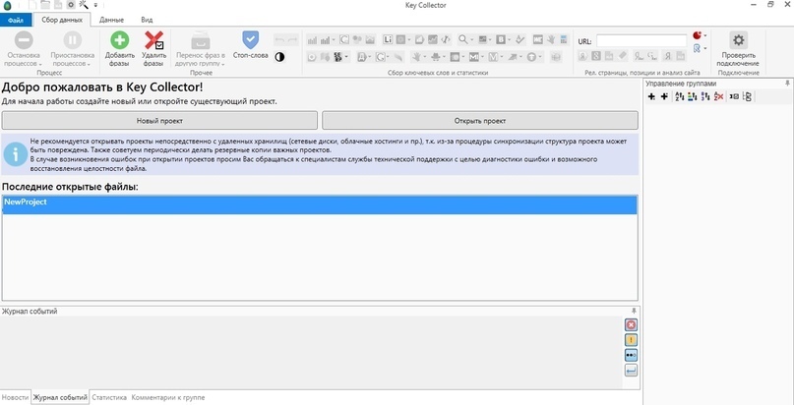
Task: Click the blue dots icon in event log
Action: point(631,356)
